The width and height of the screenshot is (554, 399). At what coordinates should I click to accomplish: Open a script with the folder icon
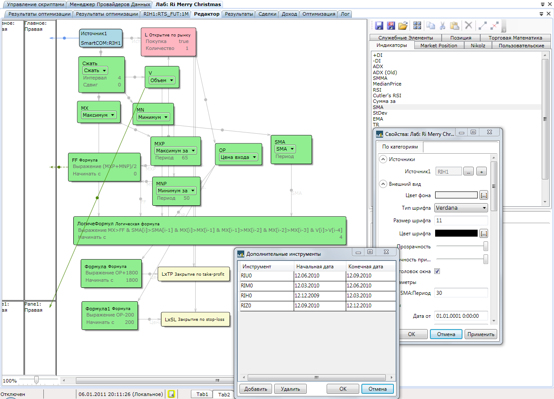point(403,26)
